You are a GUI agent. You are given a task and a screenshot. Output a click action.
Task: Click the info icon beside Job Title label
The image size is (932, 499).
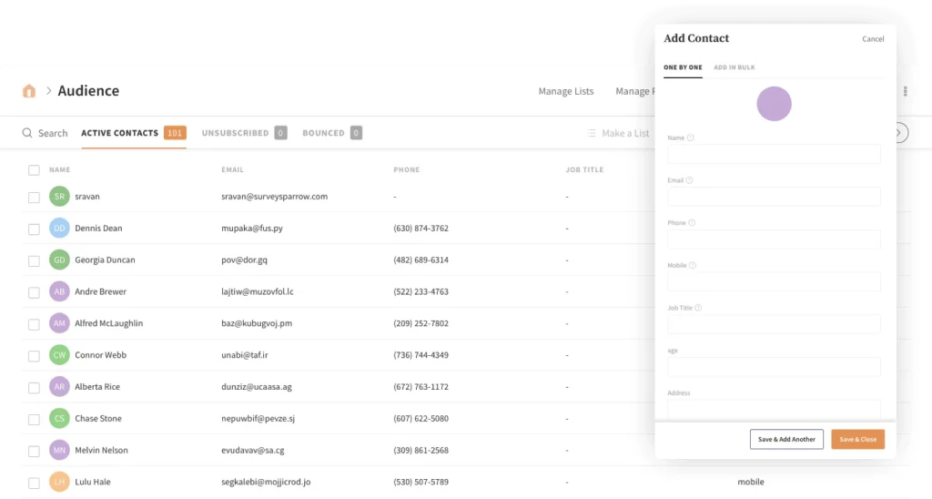698,308
